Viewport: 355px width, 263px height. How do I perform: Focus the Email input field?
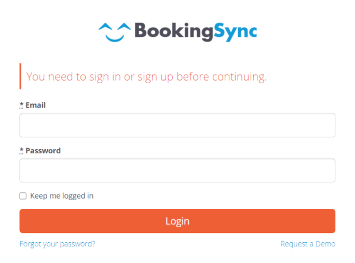tap(177, 125)
